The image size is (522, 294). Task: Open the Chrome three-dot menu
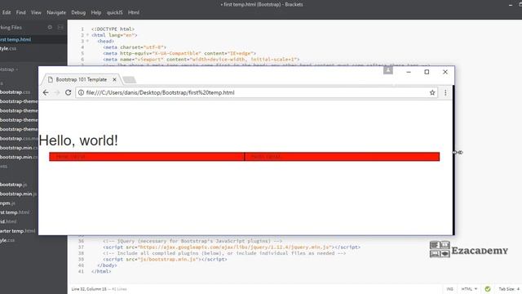[x=445, y=92]
